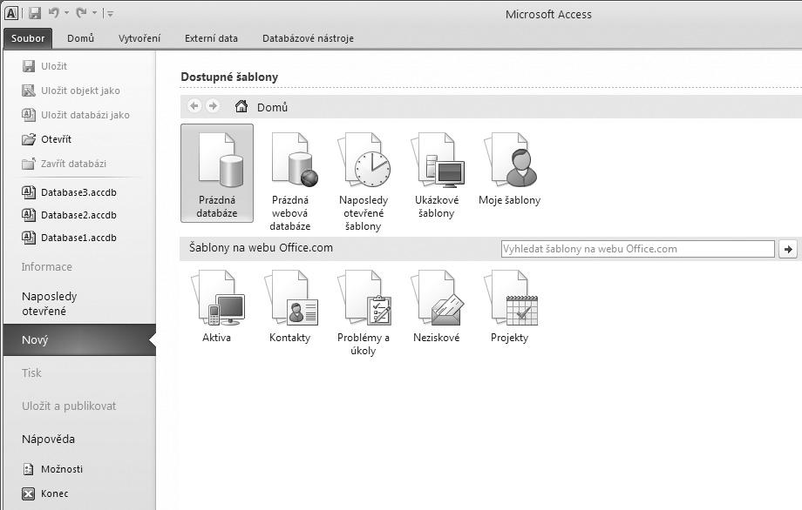The image size is (802, 510).
Task: Click Uložit in the backstage menu
Action: pos(45,66)
